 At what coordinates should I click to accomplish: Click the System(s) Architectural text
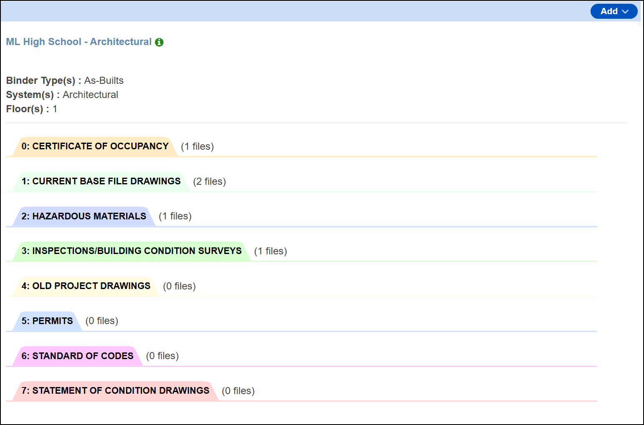(x=62, y=95)
